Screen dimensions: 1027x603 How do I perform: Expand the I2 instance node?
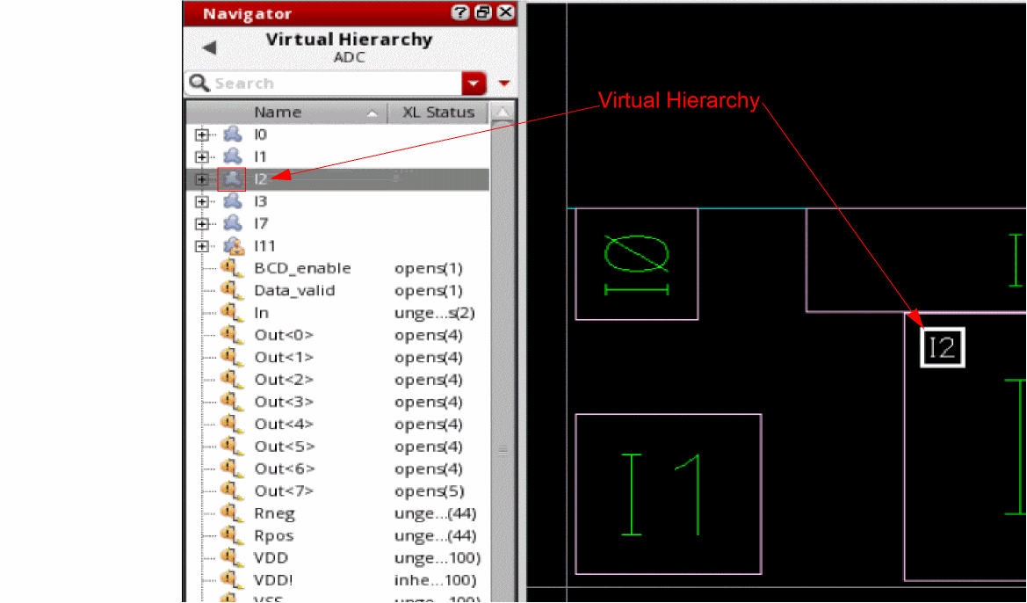202,179
